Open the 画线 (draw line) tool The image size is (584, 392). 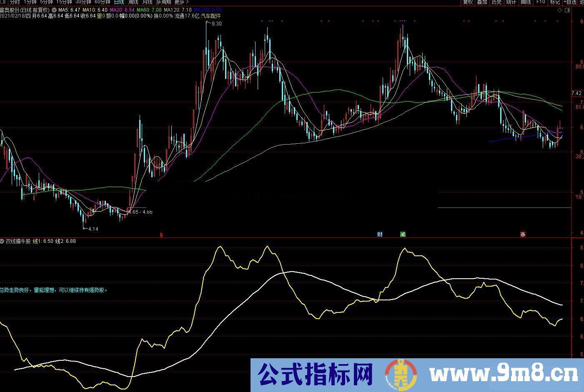tap(525, 2)
